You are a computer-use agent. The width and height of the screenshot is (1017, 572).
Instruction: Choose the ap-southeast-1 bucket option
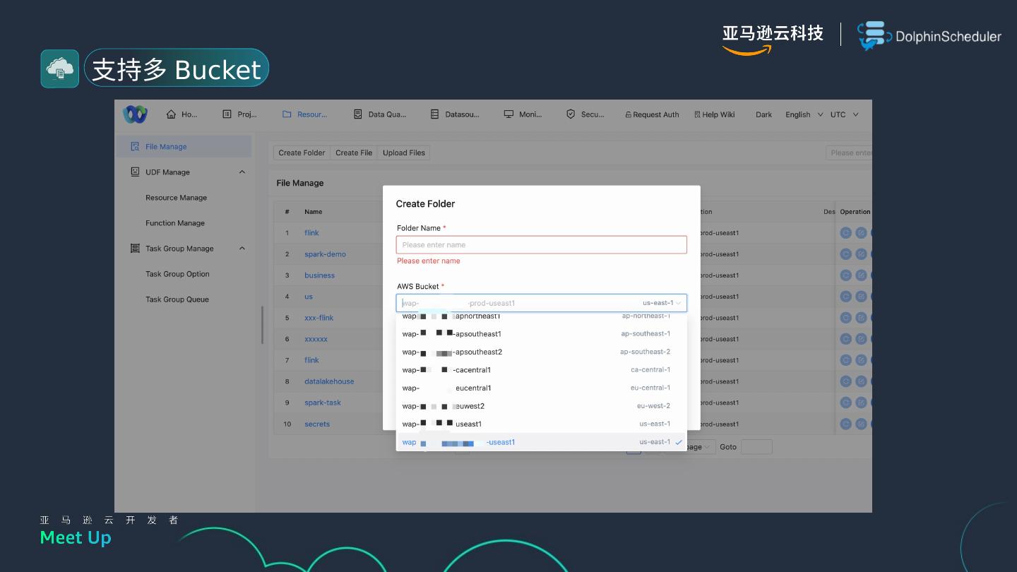click(541, 334)
